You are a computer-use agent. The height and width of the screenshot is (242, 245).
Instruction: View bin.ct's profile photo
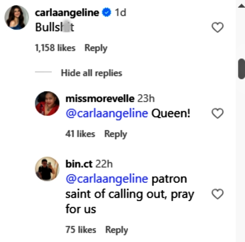(x=47, y=169)
